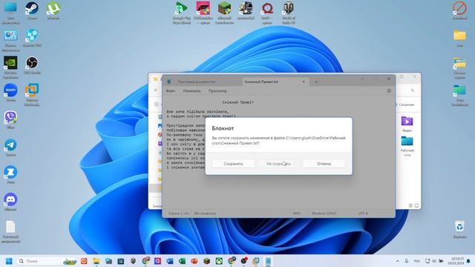
Task: Open Рабочий стол folder in Explorer window
Action: (407, 146)
